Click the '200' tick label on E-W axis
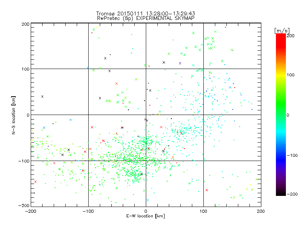Screen dimensions: 307x230 (261, 211)
